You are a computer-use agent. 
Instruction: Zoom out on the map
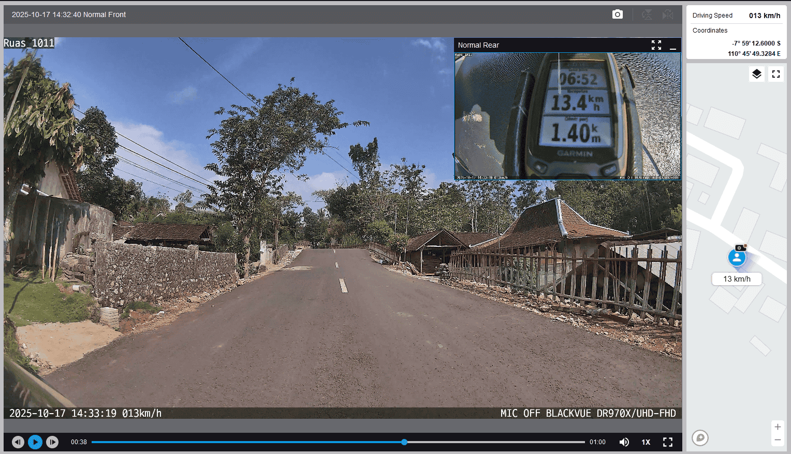(x=777, y=440)
